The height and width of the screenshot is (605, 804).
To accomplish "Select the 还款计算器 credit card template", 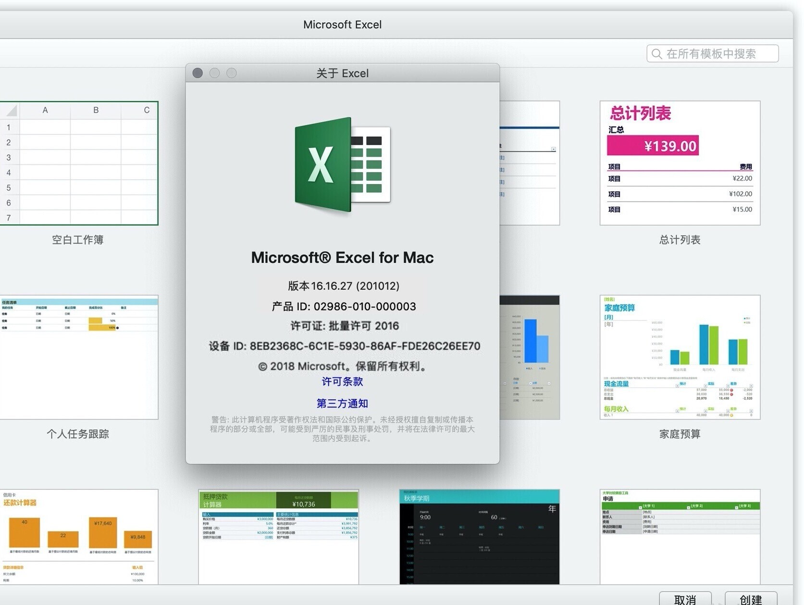I will [79, 537].
